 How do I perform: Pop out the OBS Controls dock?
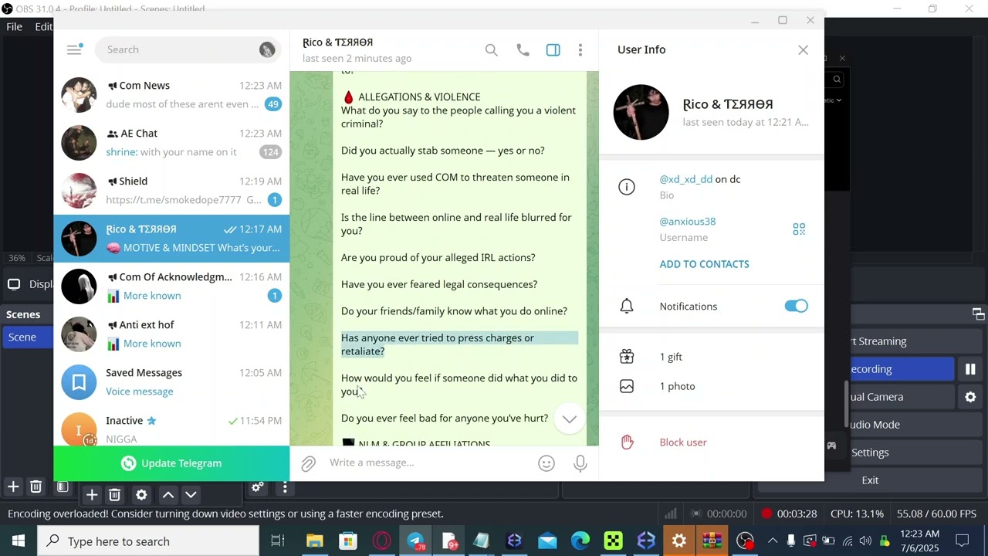pos(978,314)
